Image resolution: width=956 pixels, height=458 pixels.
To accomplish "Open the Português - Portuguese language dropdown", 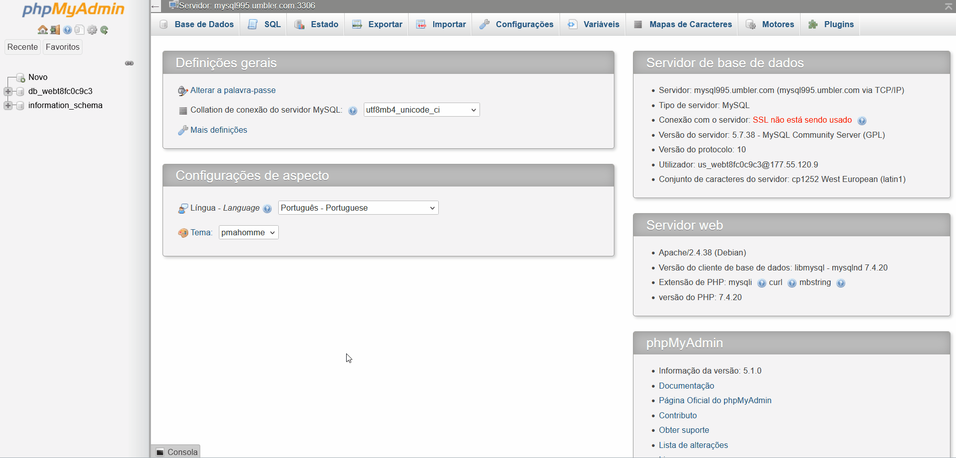I will [x=358, y=208].
